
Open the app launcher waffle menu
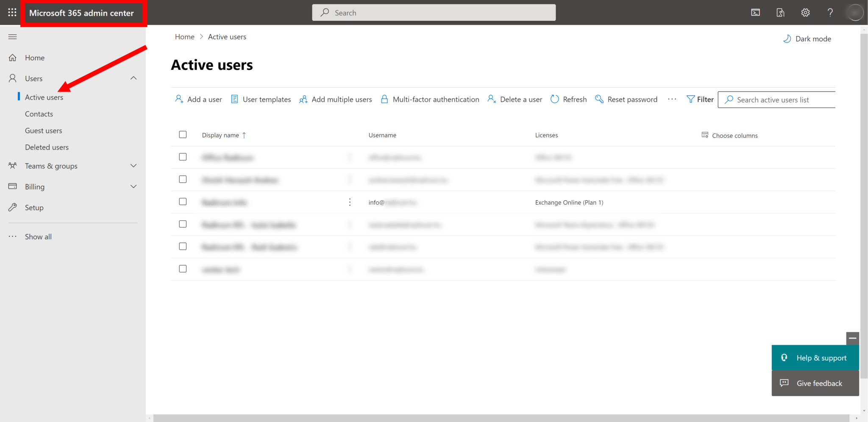pos(11,12)
